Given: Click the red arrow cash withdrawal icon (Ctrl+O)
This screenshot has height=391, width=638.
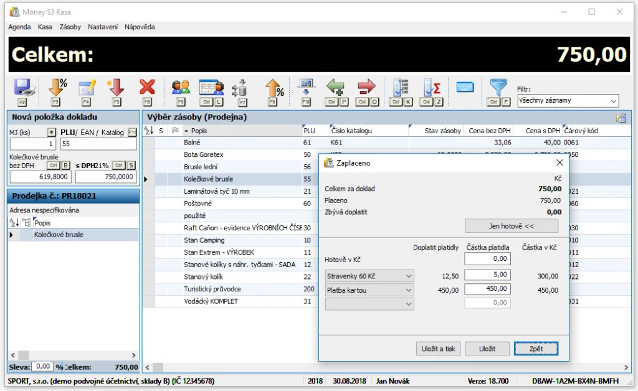Looking at the screenshot, I should [x=366, y=87].
